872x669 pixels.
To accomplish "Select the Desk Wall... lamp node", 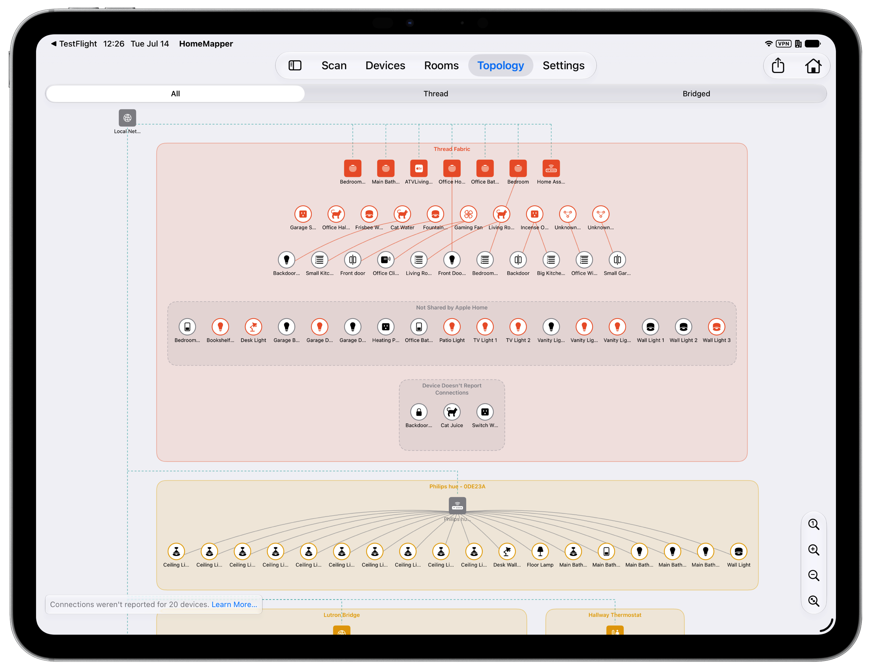I will coord(507,552).
